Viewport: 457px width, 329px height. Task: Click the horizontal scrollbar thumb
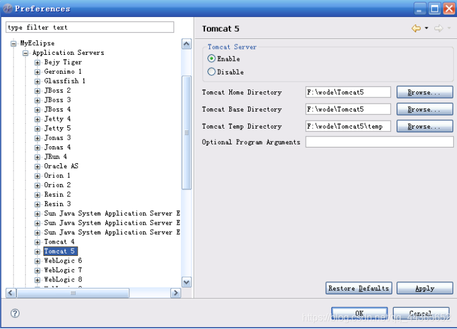click(73, 293)
